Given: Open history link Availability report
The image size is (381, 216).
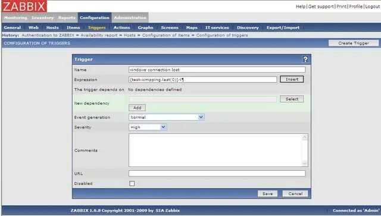Looking at the screenshot, I should tap(99, 35).
